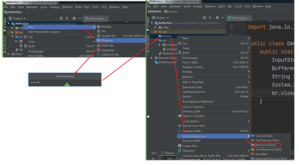Click blue folder icon for Sources Root

pos(253,136)
